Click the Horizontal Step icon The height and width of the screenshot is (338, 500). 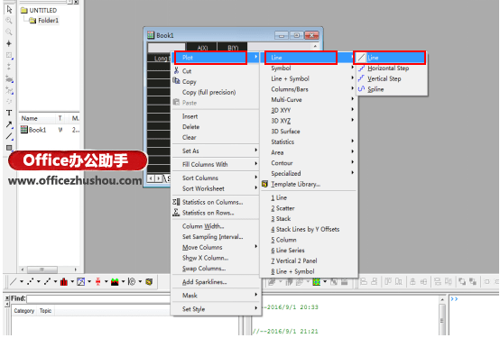coord(361,68)
